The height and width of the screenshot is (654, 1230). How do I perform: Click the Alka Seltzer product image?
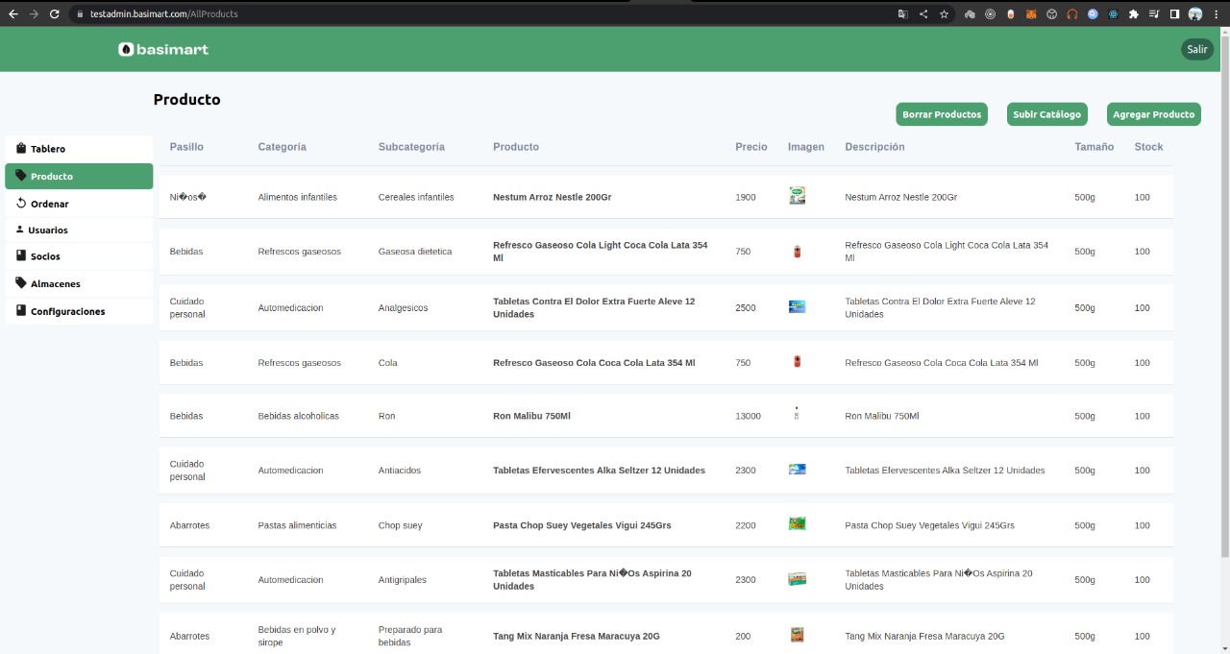point(797,470)
